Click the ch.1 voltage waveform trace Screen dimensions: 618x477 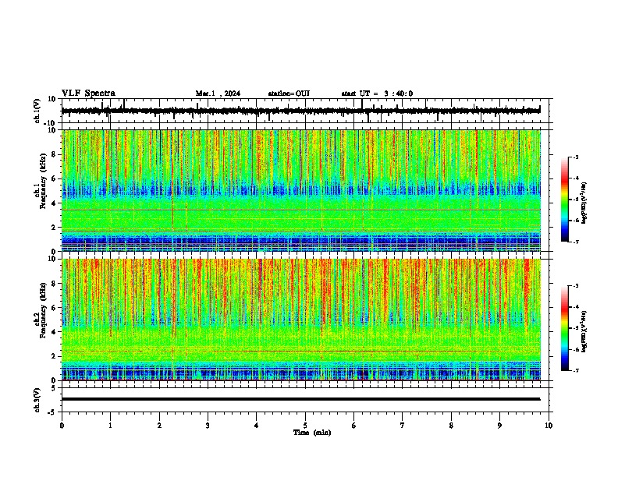point(300,111)
